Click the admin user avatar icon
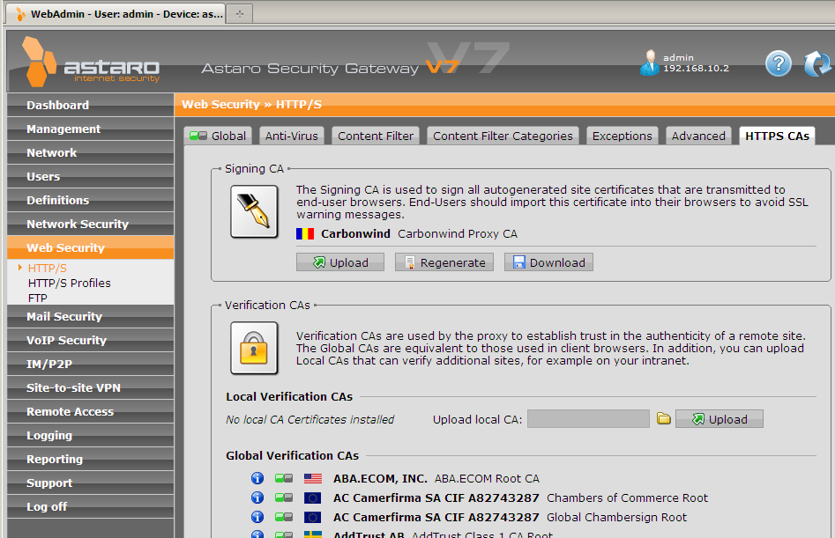 point(649,63)
